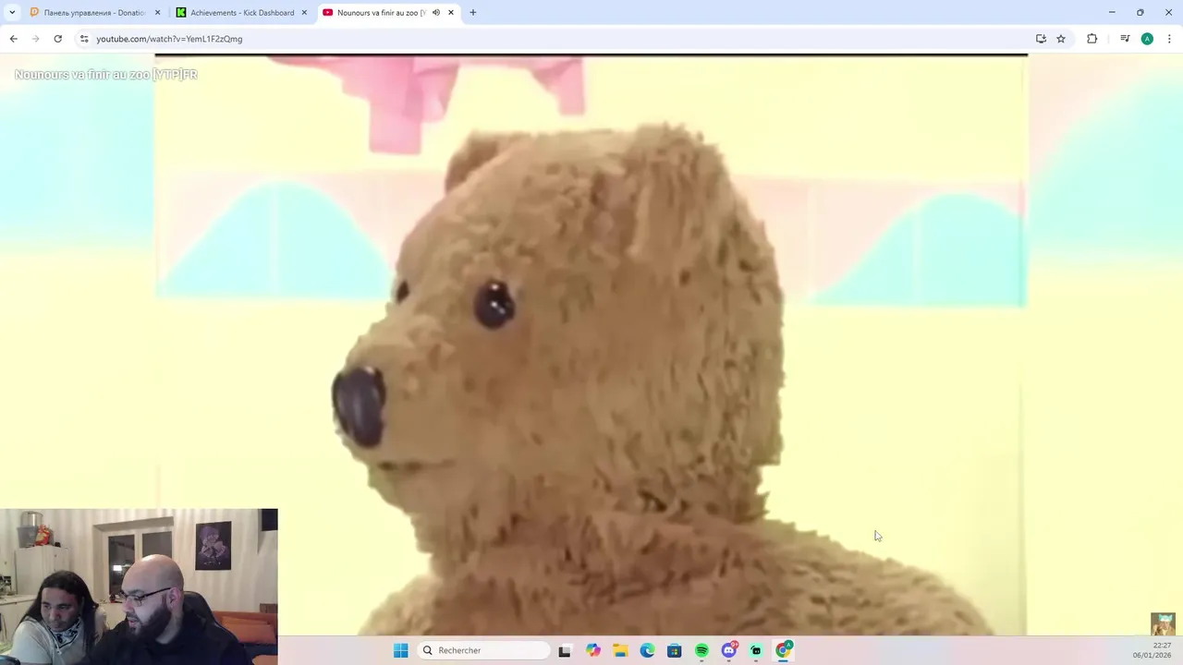Click the forward navigation arrow
Viewport: 1183px width, 665px height.
coord(35,39)
